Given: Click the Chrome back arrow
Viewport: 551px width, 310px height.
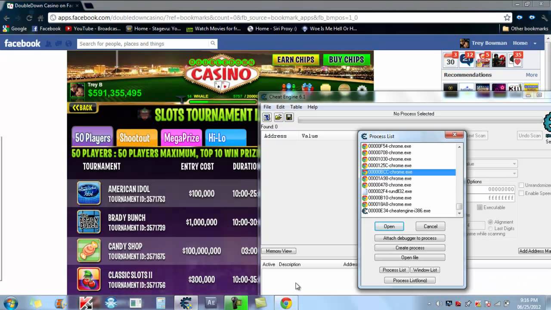Looking at the screenshot, I should [x=7, y=18].
